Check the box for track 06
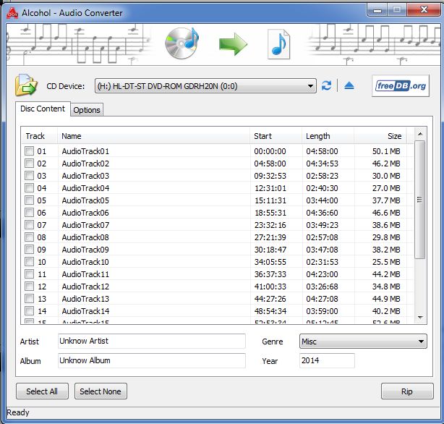 (29, 212)
